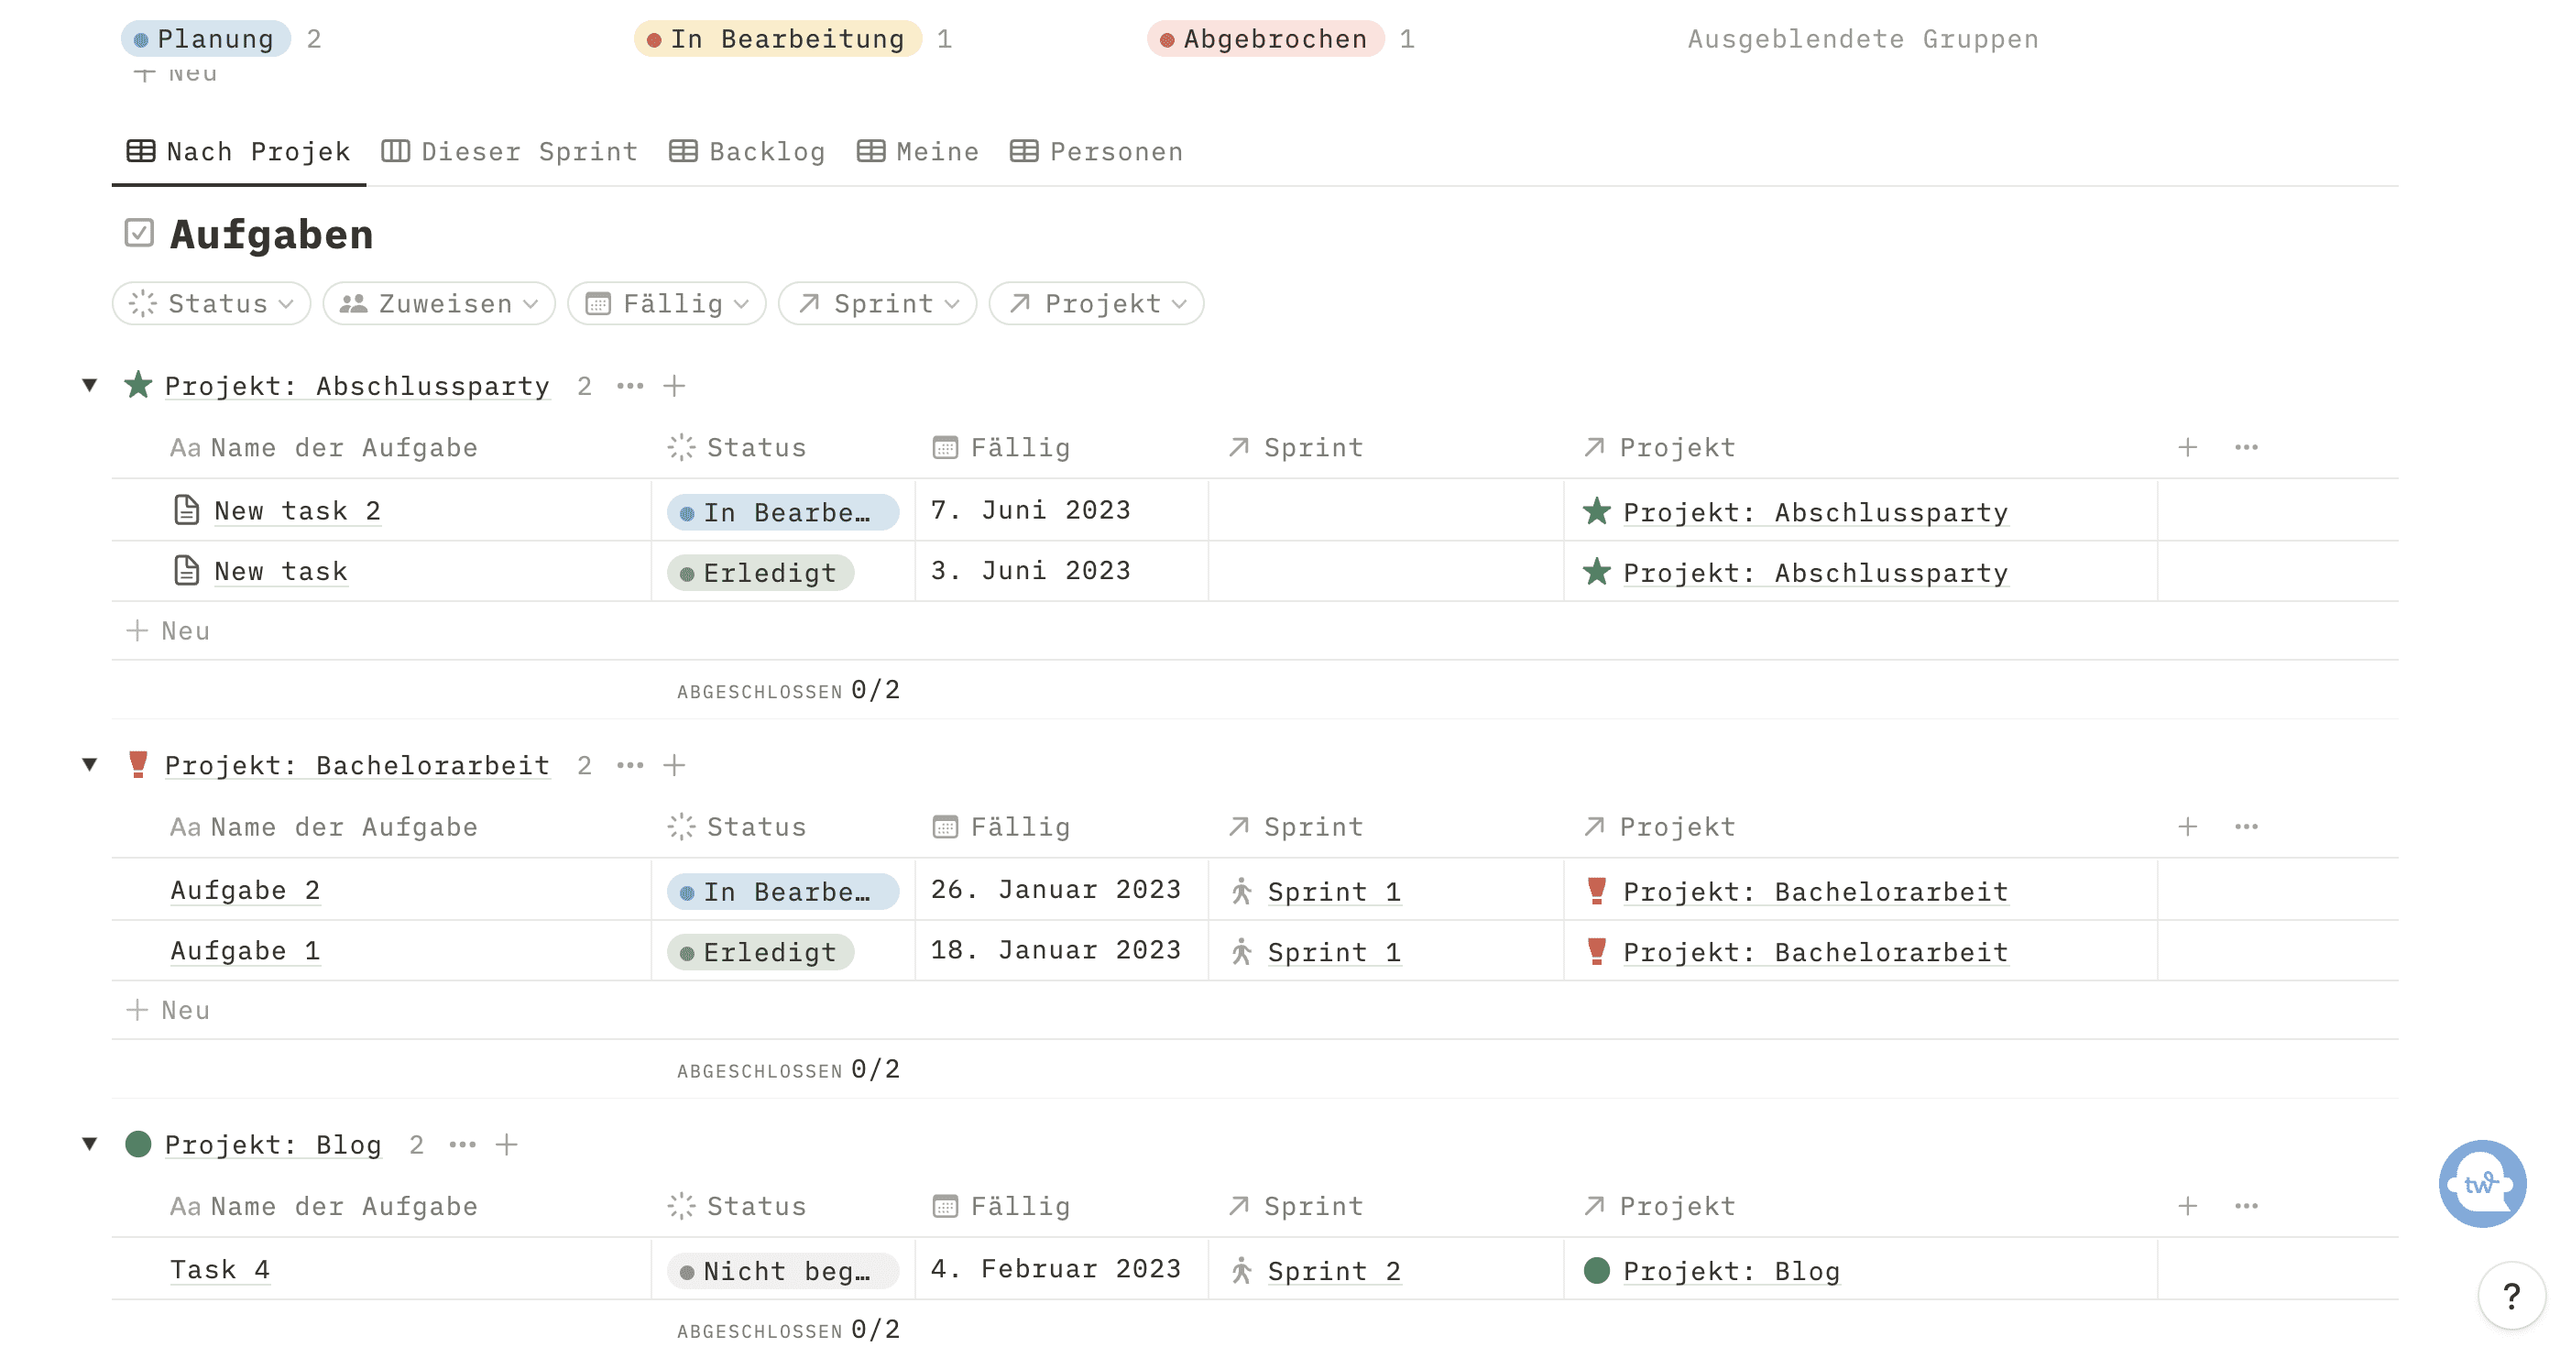Screen dimensions: 2560x1358
Task: Click the green star icon beside Abschlussparty group
Action: tap(138, 385)
